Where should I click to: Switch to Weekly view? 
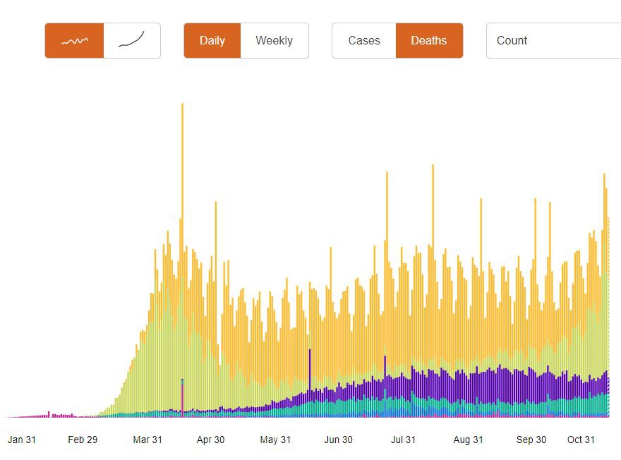(274, 41)
